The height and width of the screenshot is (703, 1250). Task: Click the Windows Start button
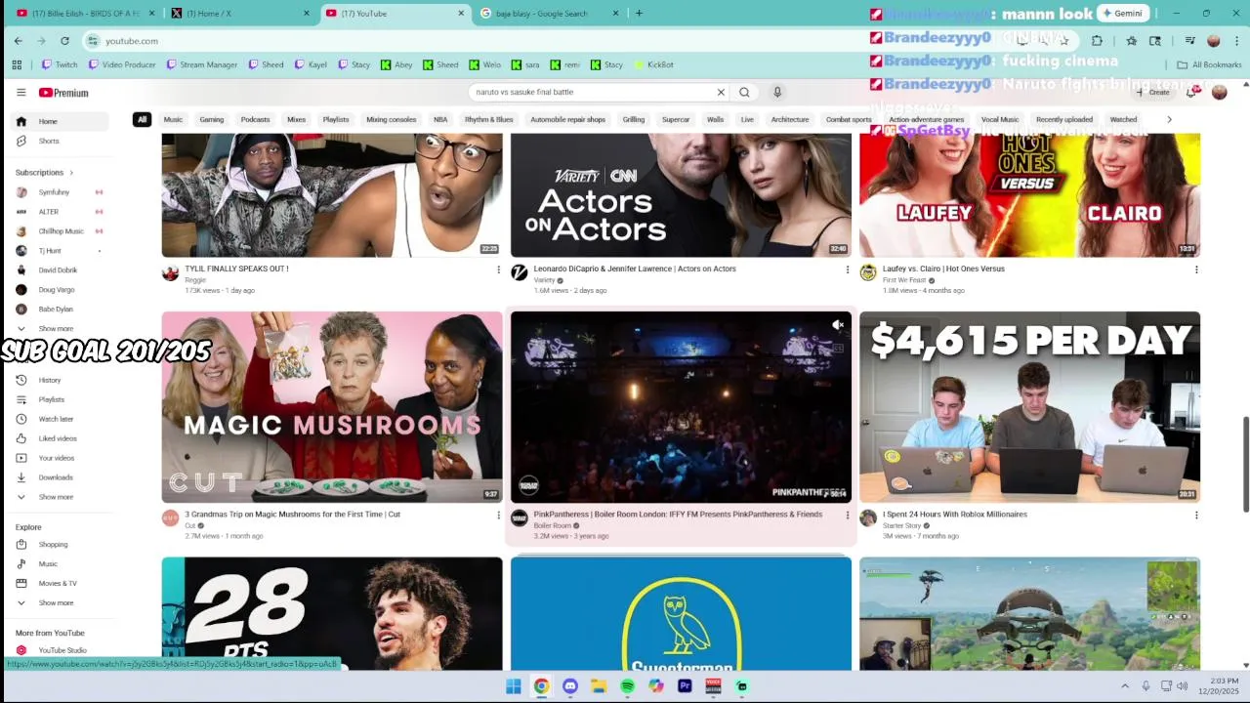click(x=513, y=686)
